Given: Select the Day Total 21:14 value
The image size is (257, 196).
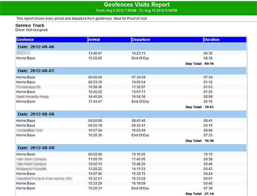Looking at the screenshot, I should pyautogui.click(x=209, y=194).
